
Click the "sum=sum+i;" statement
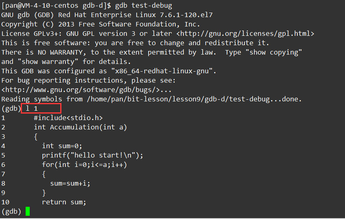coord(70,183)
